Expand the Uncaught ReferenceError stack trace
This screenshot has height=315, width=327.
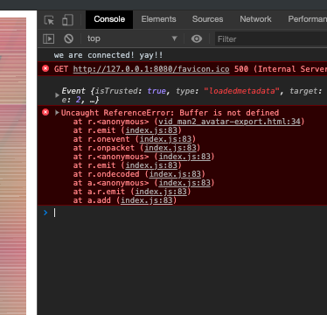click(x=57, y=113)
